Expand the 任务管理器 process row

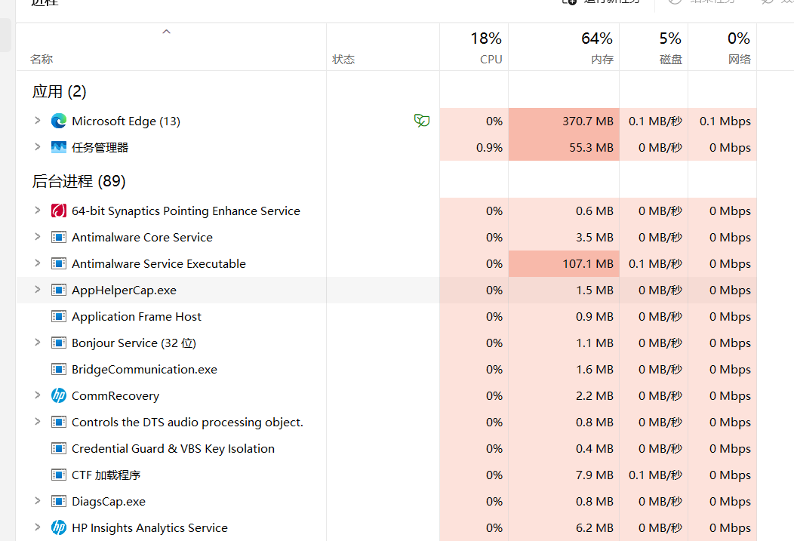pyautogui.click(x=37, y=147)
